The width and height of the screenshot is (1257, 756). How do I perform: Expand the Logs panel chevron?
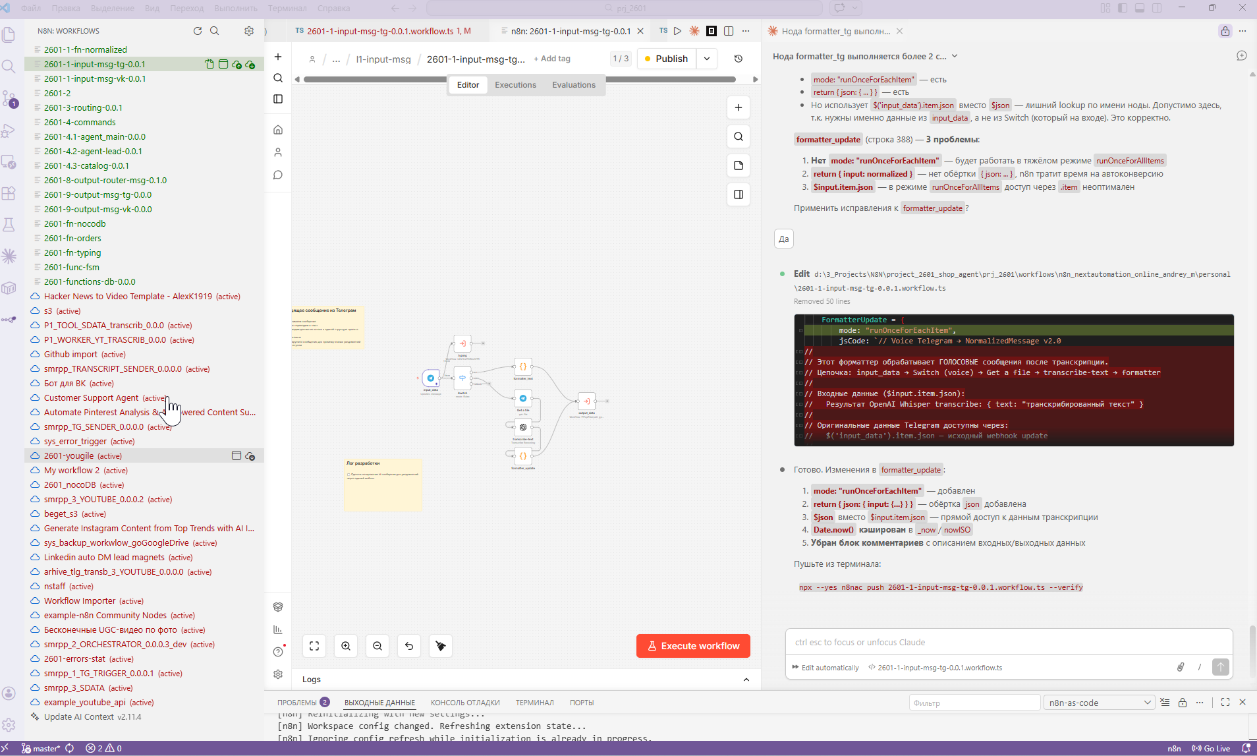746,680
